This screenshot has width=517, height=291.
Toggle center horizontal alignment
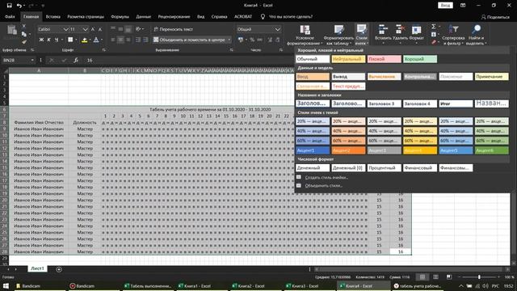120,40
